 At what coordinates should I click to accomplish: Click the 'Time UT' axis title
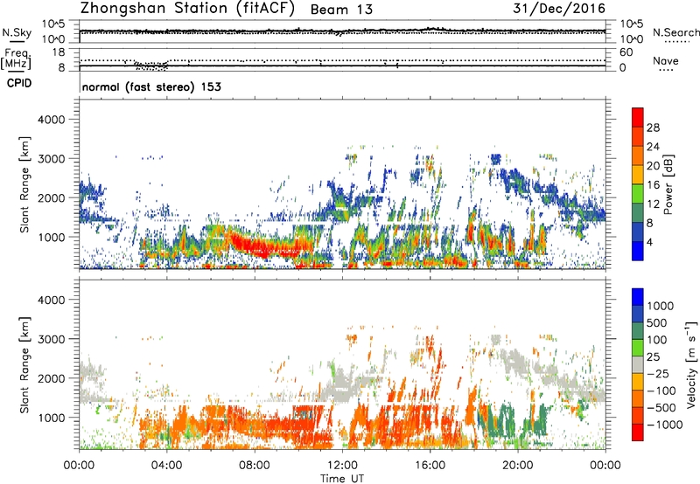[342, 479]
